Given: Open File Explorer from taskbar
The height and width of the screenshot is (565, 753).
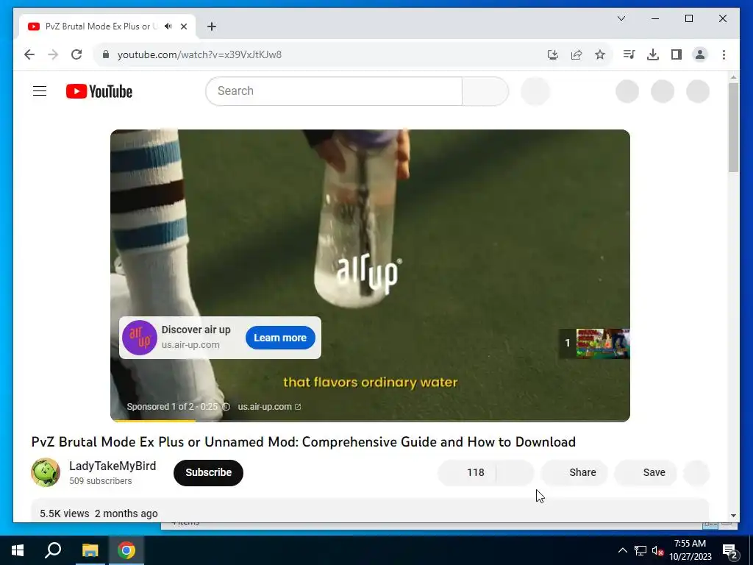Looking at the screenshot, I should 90,550.
